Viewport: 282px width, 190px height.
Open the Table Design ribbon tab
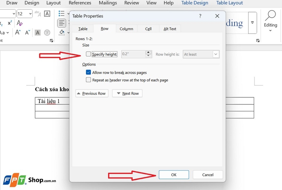[x=195, y=3]
